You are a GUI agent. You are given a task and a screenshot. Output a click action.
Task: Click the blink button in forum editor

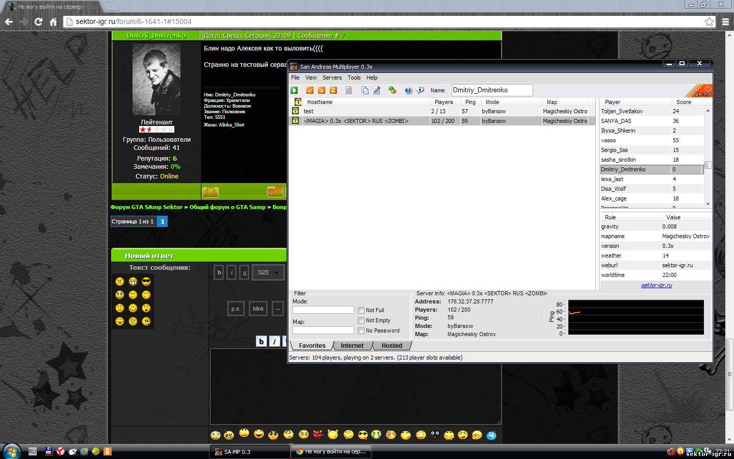pyautogui.click(x=258, y=309)
